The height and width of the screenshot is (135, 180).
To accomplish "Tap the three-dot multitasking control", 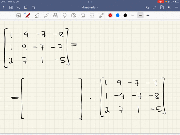I will (x=90, y=2).
